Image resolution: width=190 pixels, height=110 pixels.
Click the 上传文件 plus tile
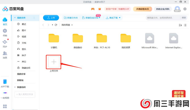click(x=54, y=62)
